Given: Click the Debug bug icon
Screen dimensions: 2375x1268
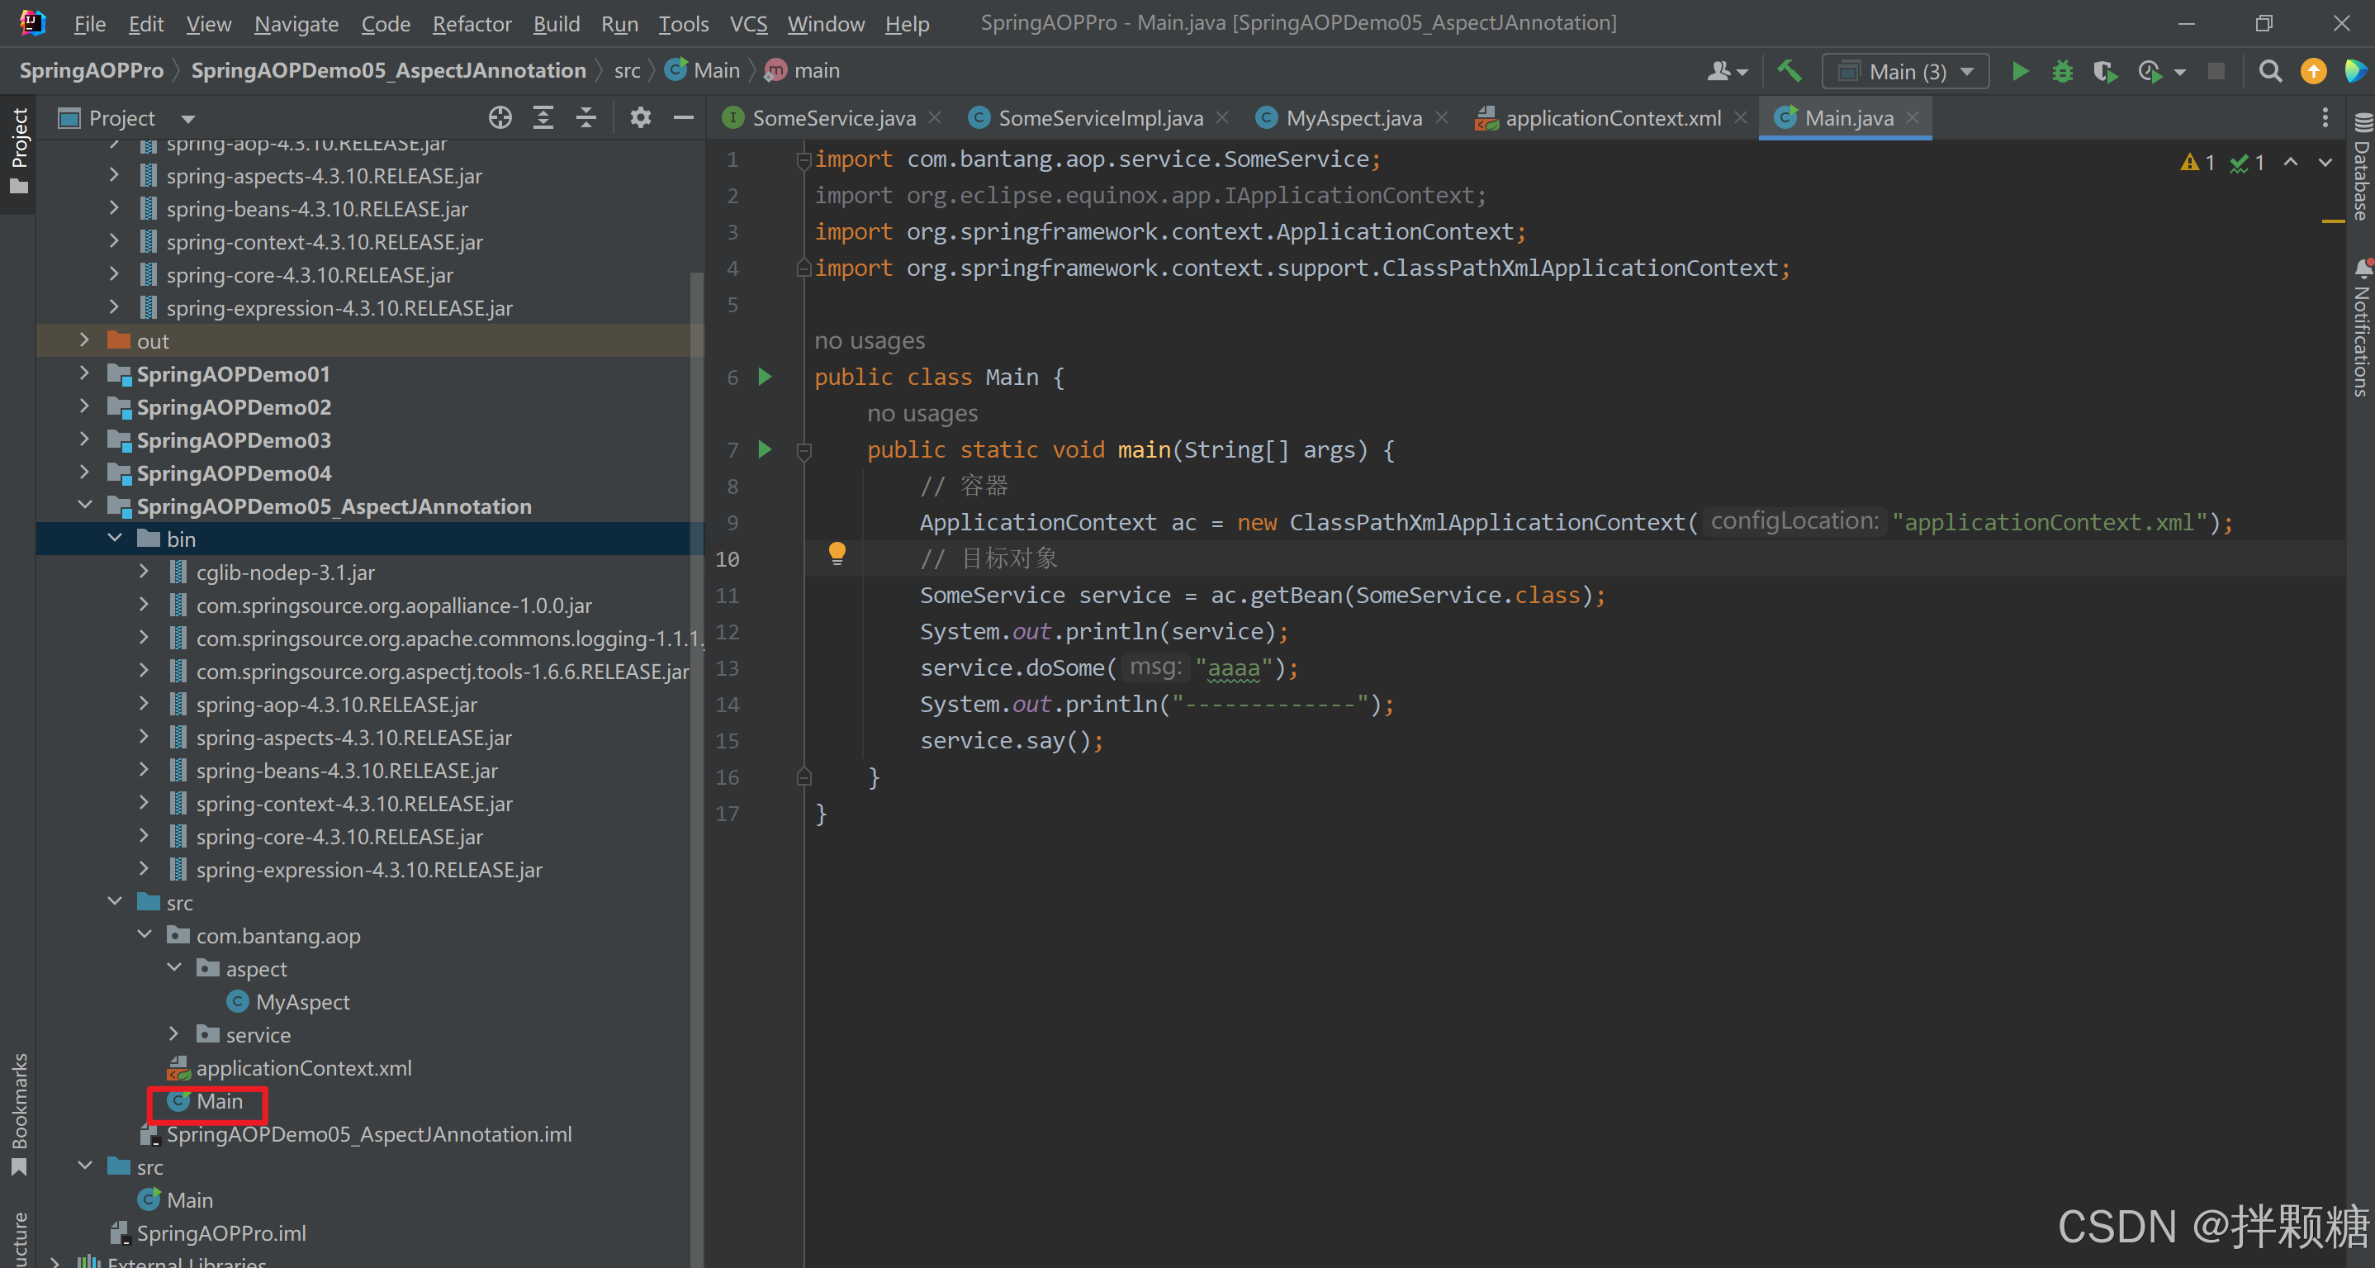Looking at the screenshot, I should point(2063,71).
